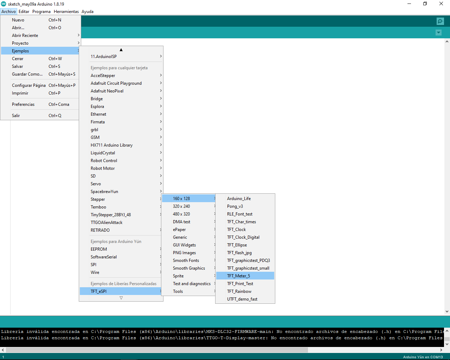Open HX711 Arduino Library examples
Screen dimensions: 450x360
(121, 145)
